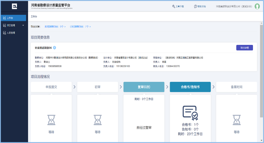
Task: Select the 复审(0次) process step
Action: pos(144,87)
